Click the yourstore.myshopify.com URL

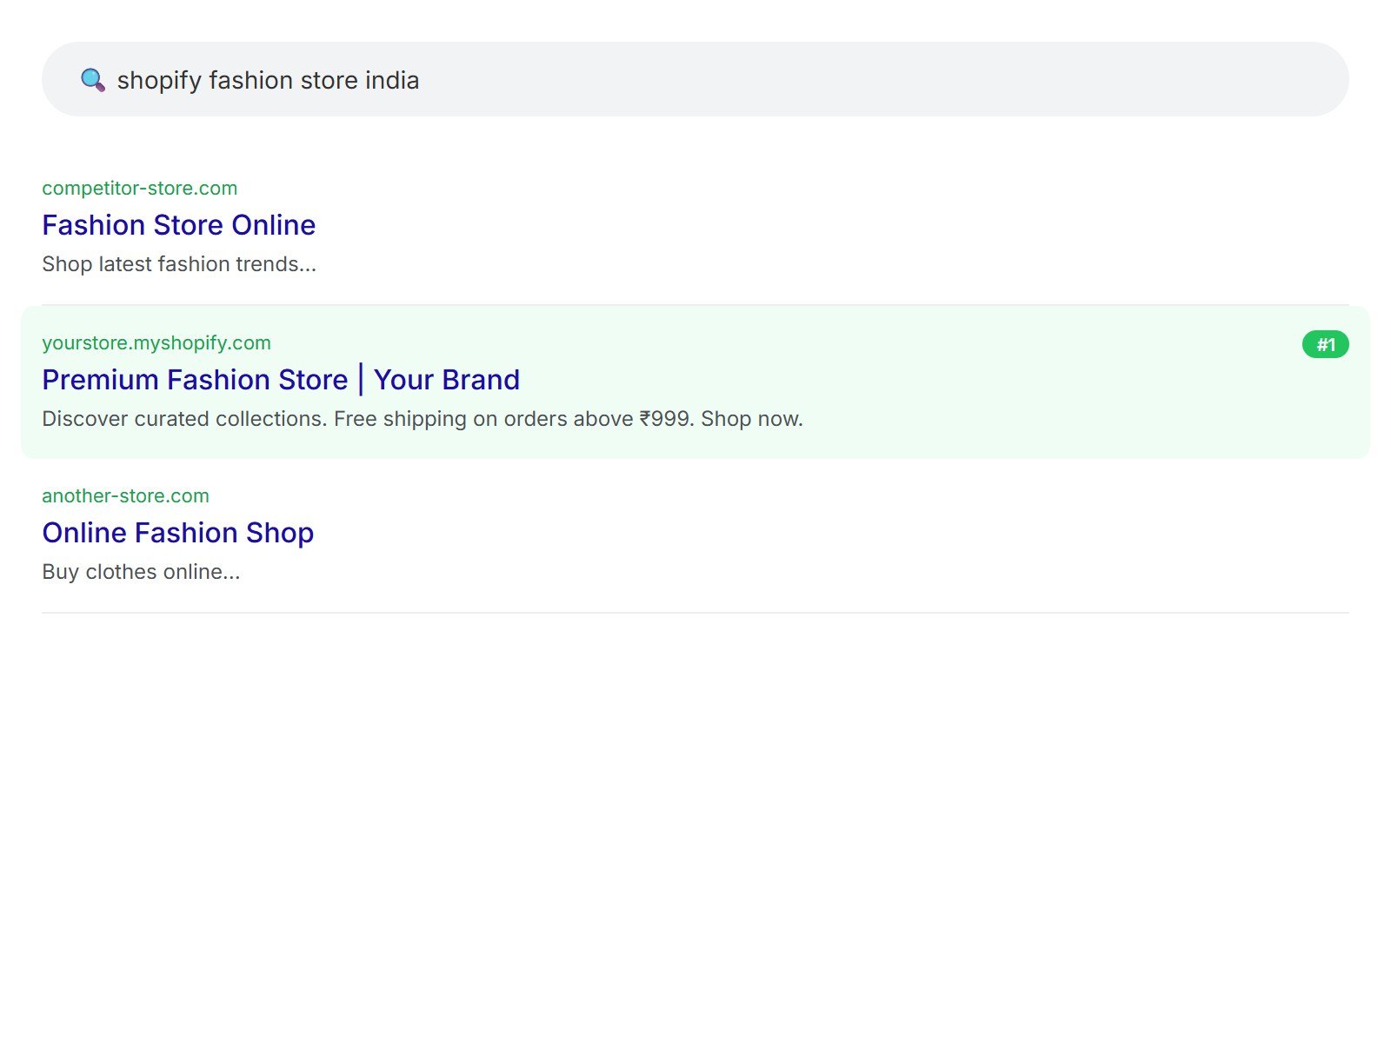pyautogui.click(x=156, y=342)
